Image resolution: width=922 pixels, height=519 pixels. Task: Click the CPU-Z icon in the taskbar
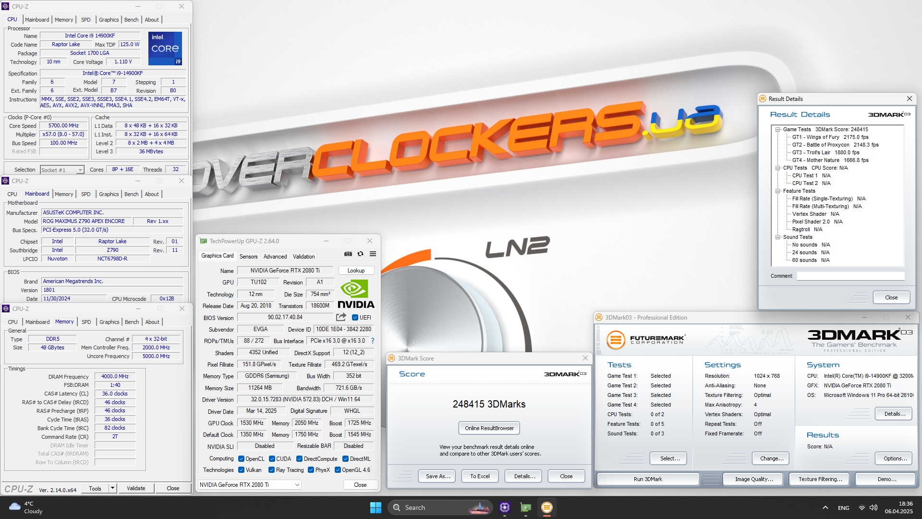coord(505,507)
